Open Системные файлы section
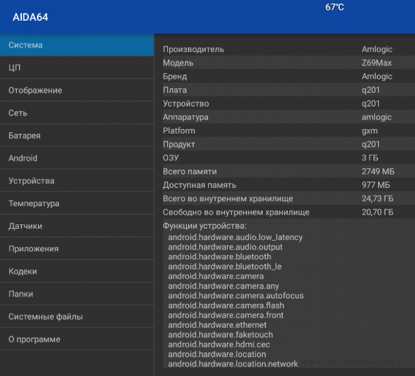Viewport: 415px width, 376px height. point(77,316)
